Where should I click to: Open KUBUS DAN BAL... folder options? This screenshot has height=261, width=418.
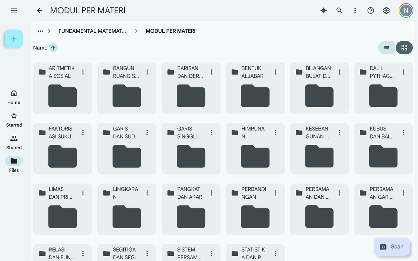(x=404, y=133)
